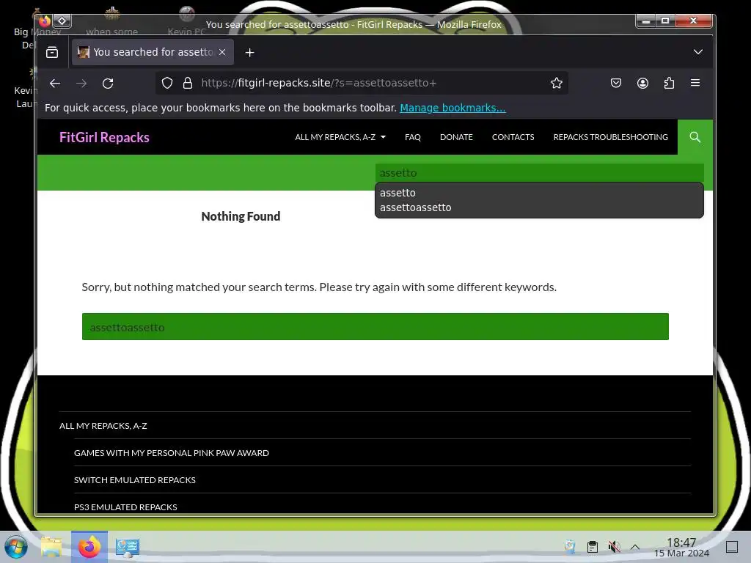Open Firefox View from tab bar

52,52
